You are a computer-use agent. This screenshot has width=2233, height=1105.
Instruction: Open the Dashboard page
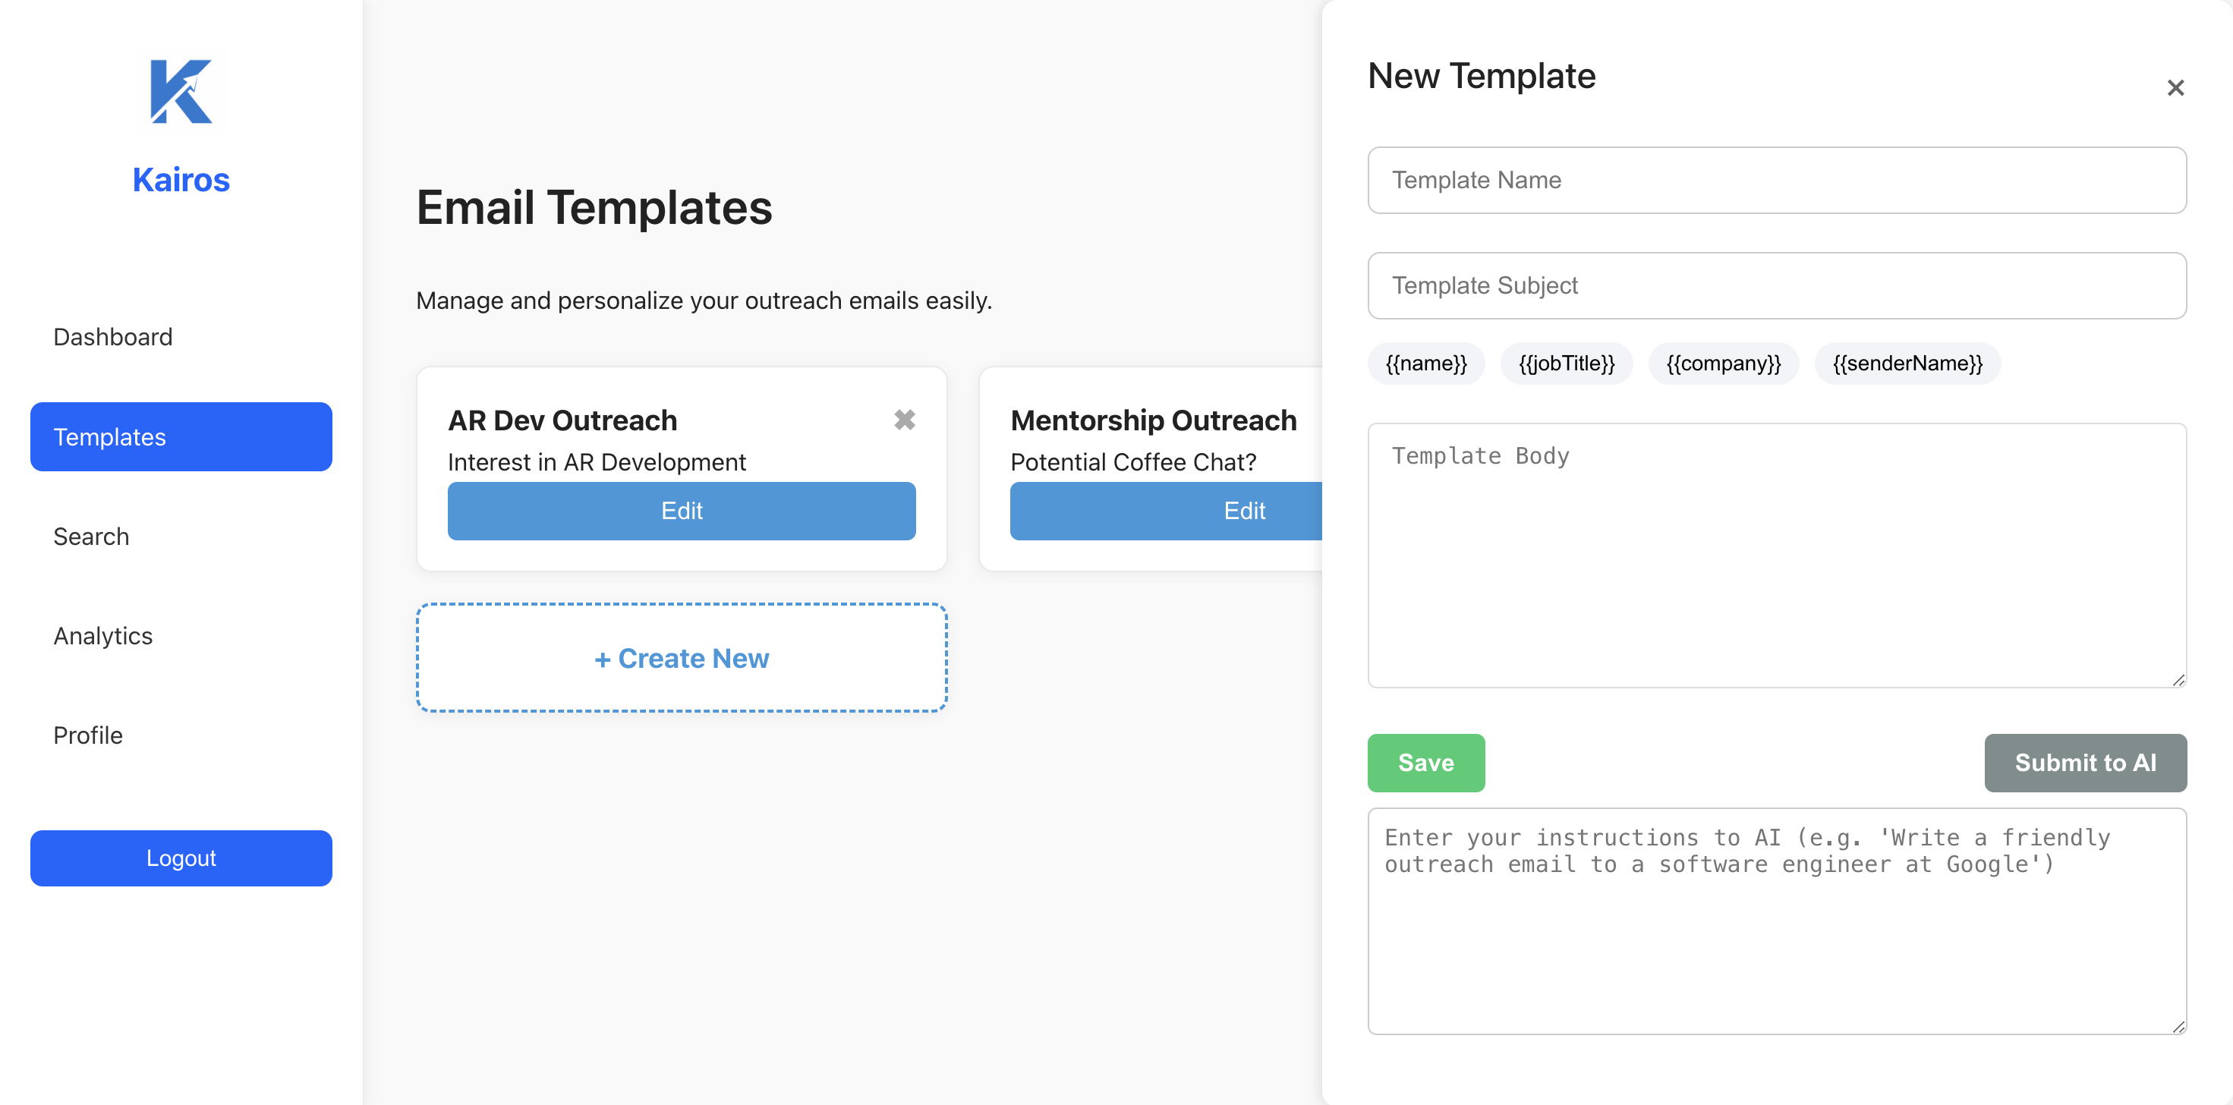pyautogui.click(x=112, y=337)
